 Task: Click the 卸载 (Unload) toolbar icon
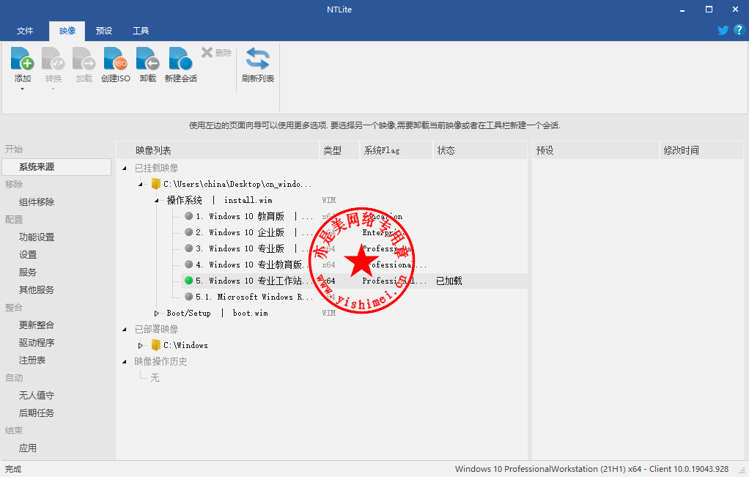(147, 59)
